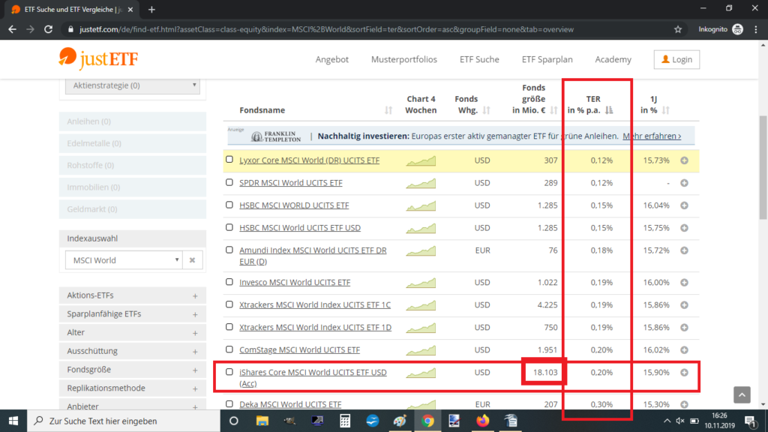Add Lyxor Core MSCI World with plus icon
The width and height of the screenshot is (768, 432).
click(x=684, y=160)
